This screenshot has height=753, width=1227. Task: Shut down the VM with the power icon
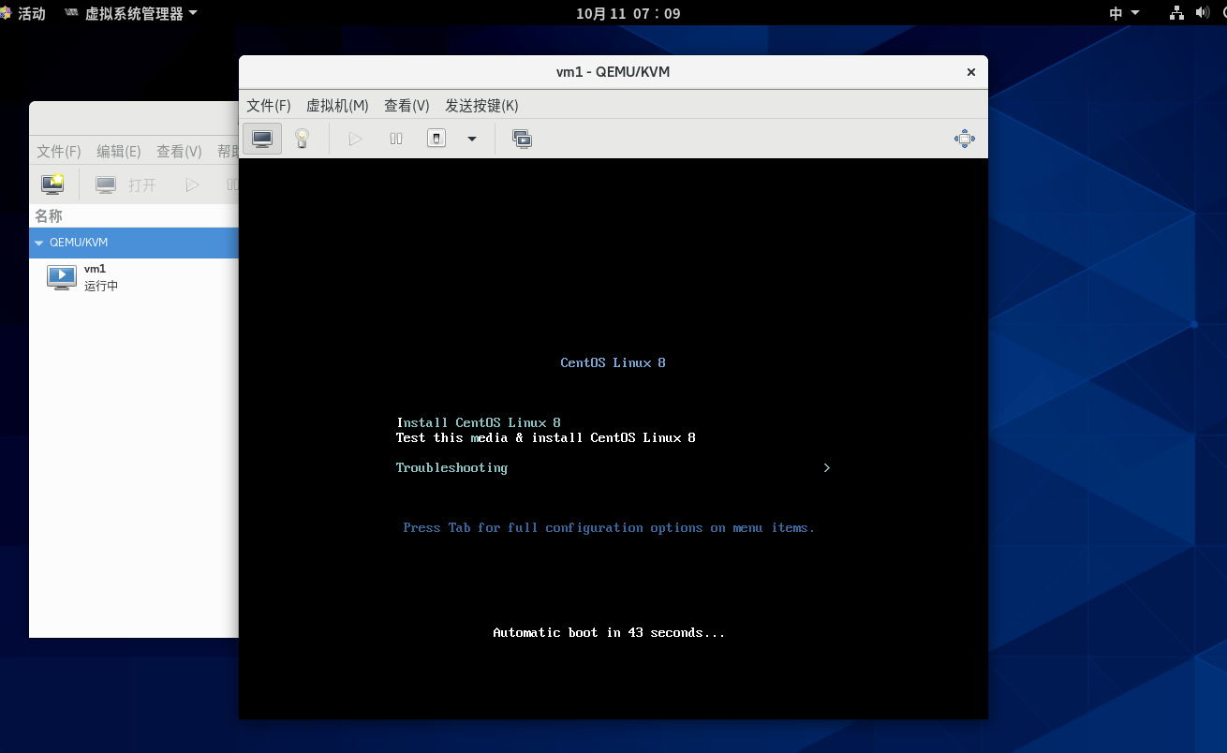pos(436,139)
